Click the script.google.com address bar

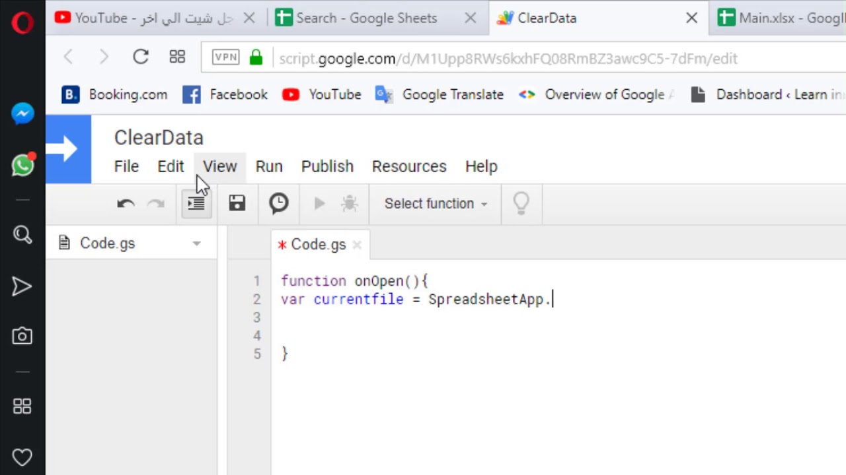pos(508,59)
